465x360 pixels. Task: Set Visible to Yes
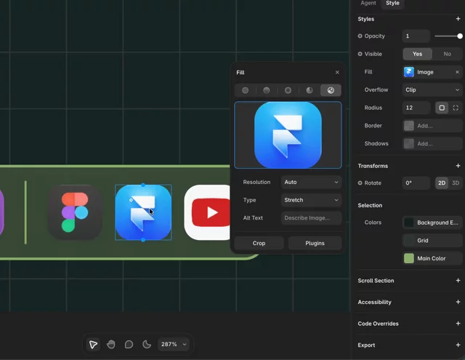pyautogui.click(x=417, y=54)
